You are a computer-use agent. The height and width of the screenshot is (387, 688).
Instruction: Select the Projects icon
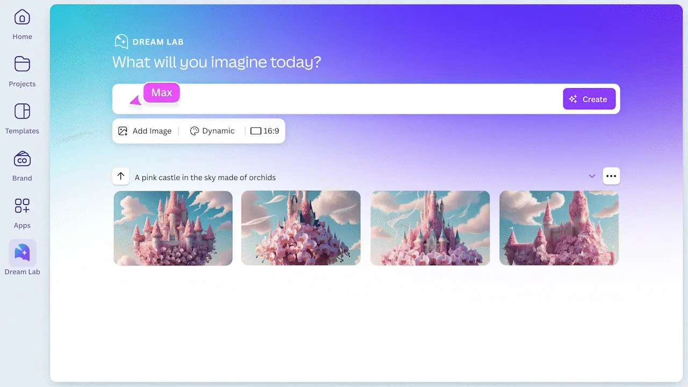pyautogui.click(x=22, y=64)
